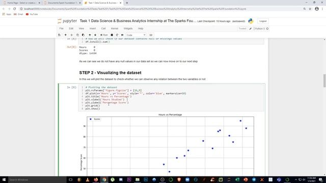Viewport: 326px width, 183px height.
Task: Click the Scores legend in the plot
Action: [95, 119]
